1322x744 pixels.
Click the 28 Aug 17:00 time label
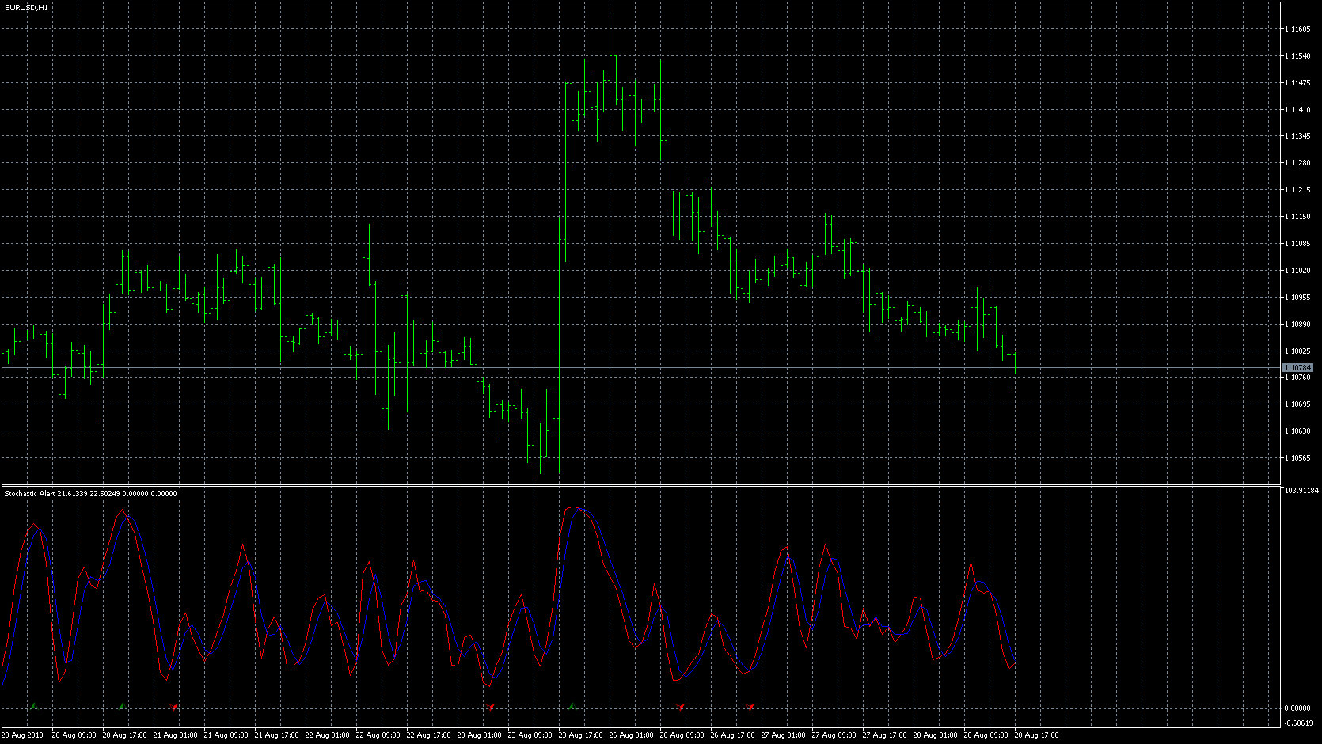click(x=1036, y=735)
